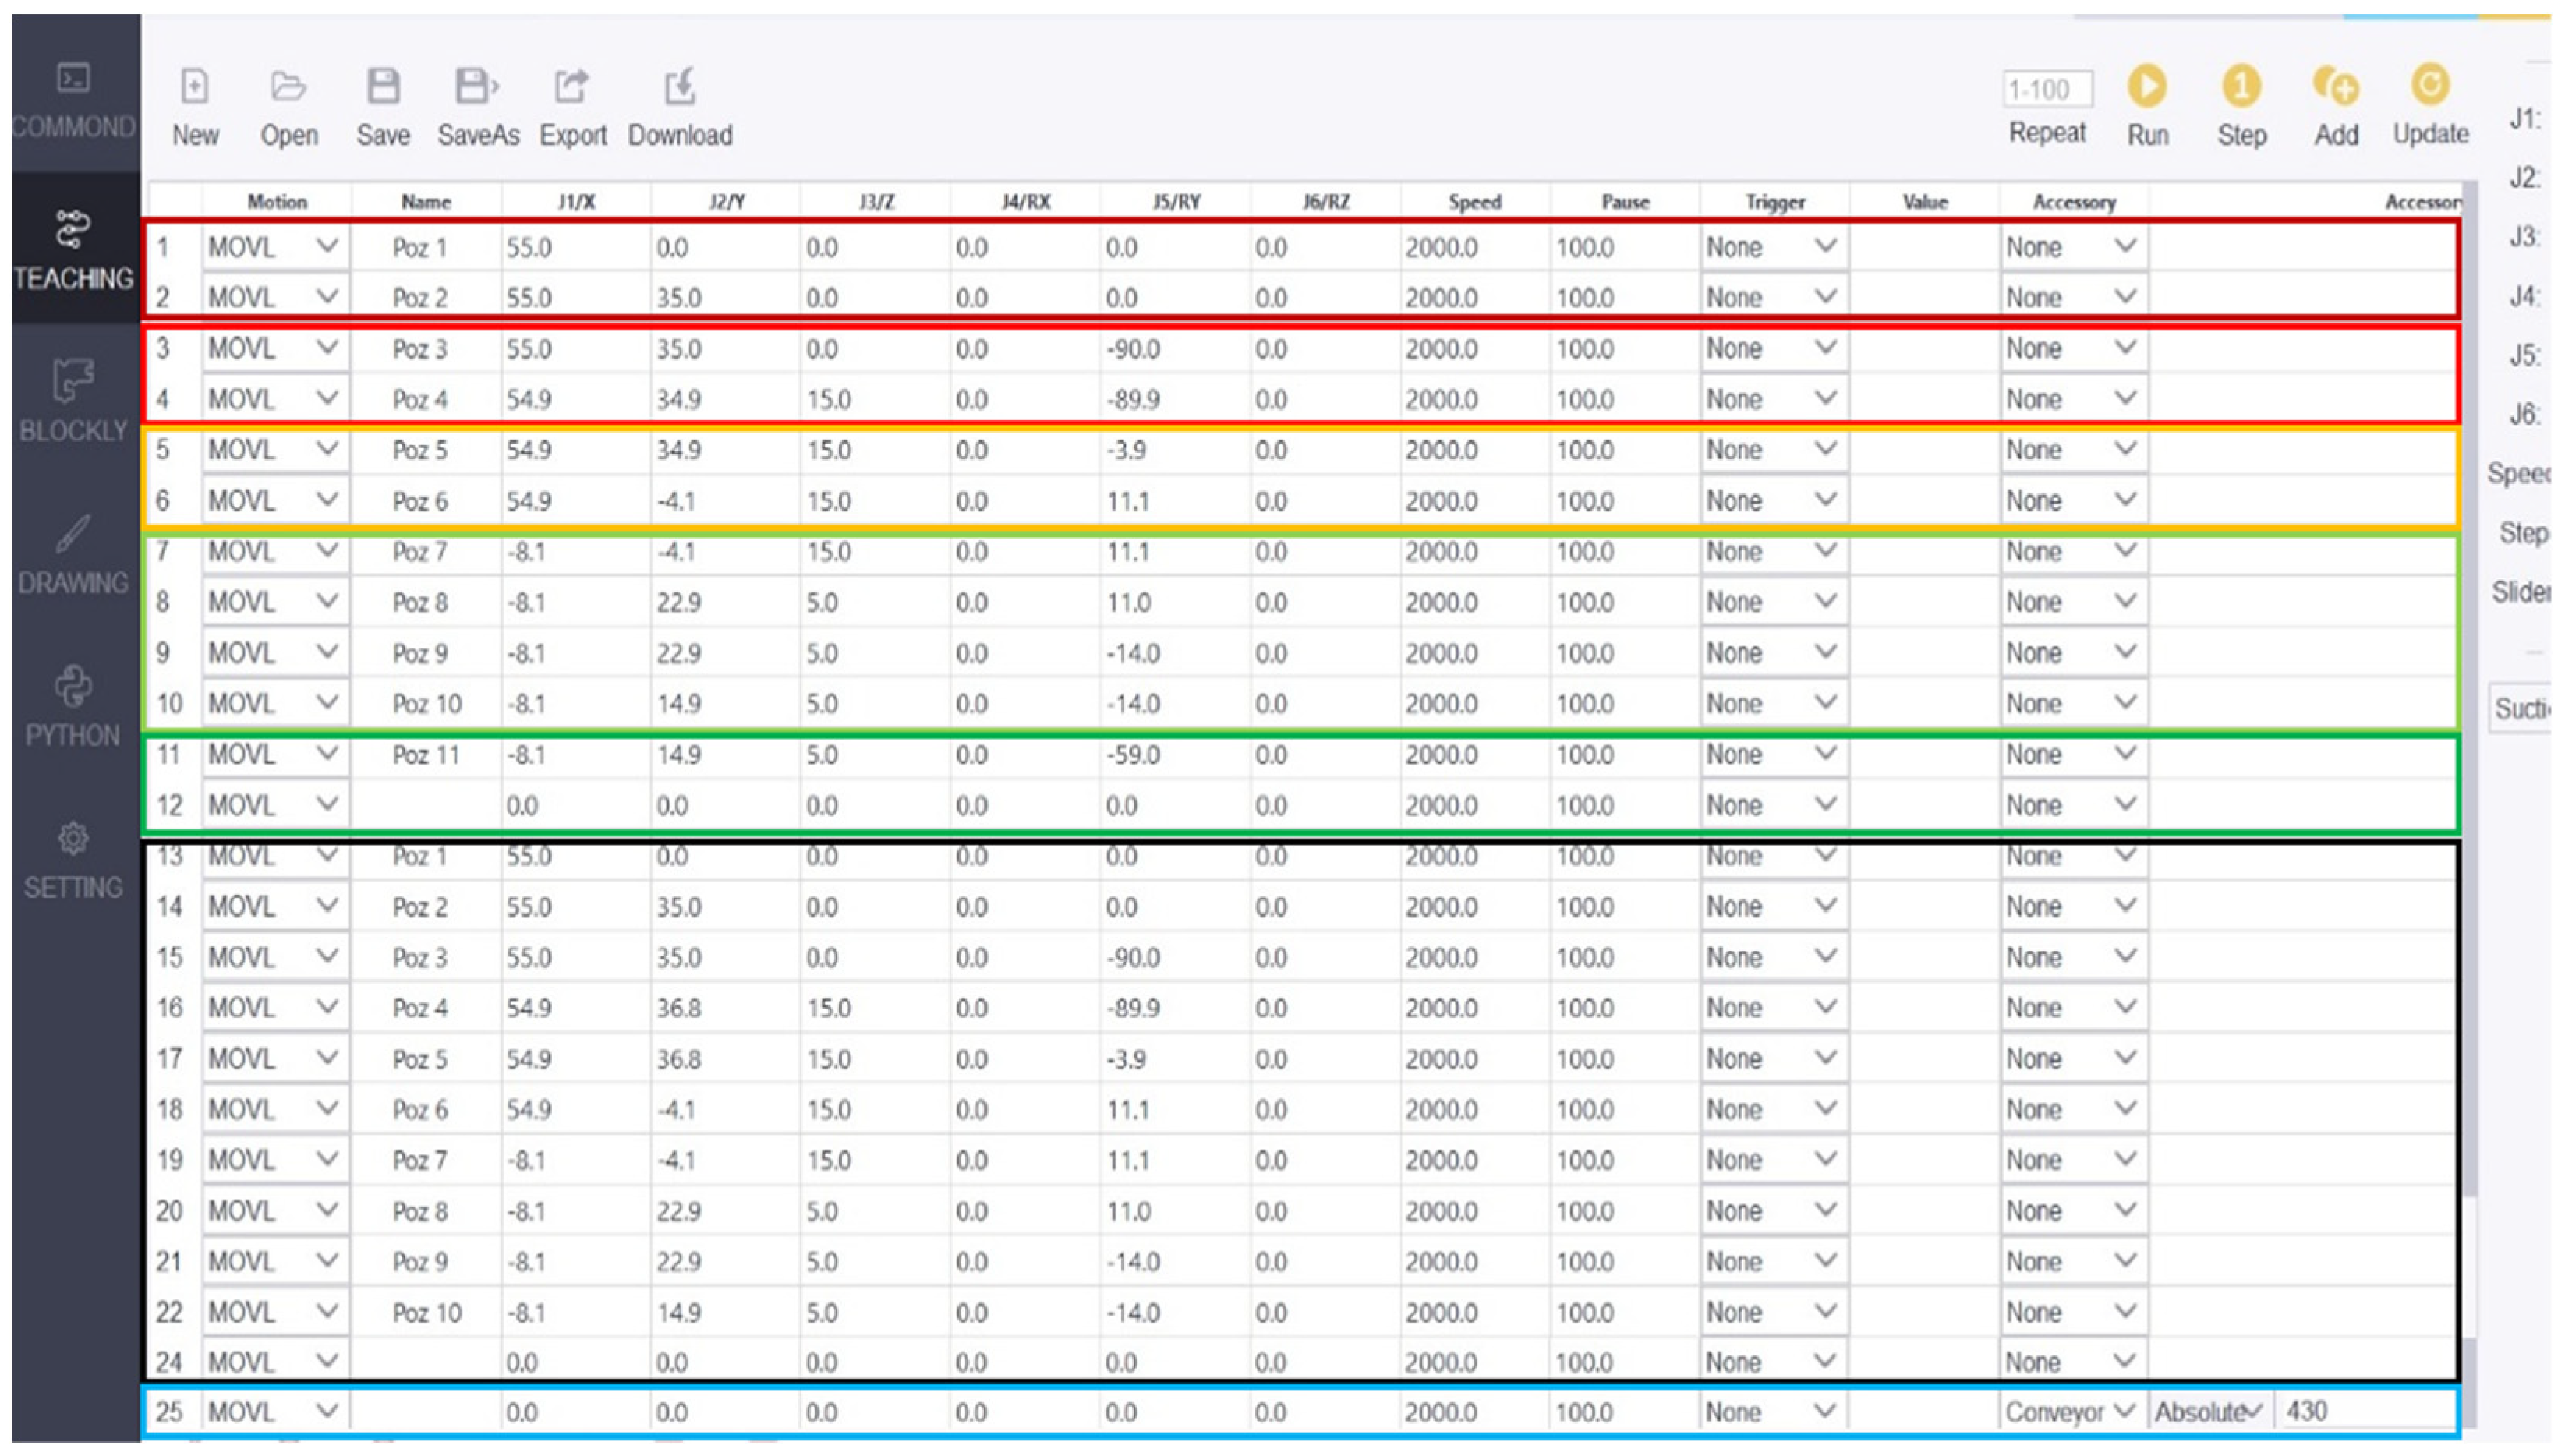
Task: Click the Update icon
Action: (x=2430, y=86)
